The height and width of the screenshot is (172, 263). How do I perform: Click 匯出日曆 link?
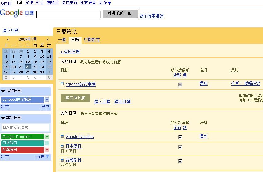[x=123, y=102]
